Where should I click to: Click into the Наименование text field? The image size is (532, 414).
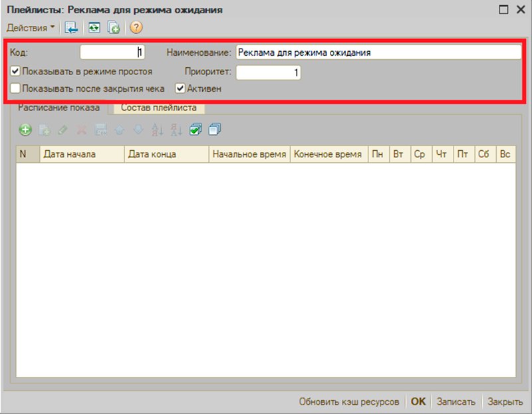coord(378,52)
